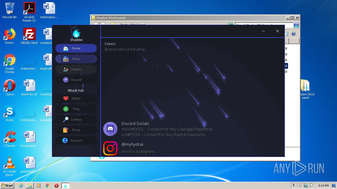Open Chrome from the taskbar
The image size is (337, 189).
point(48,186)
